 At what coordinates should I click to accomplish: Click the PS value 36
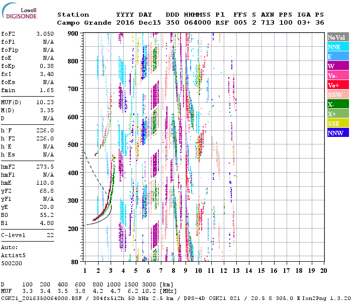pos(320,23)
